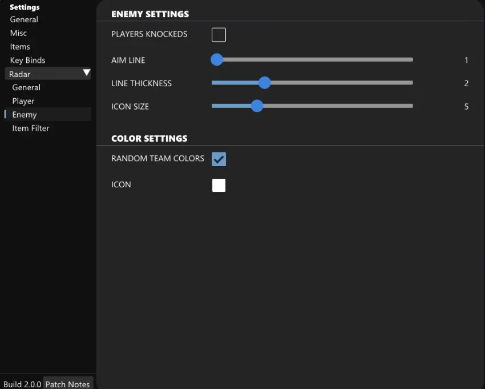Viewport: 485px width, 389px height.
Task: Click the Aim Line slider handle
Action: pos(216,59)
